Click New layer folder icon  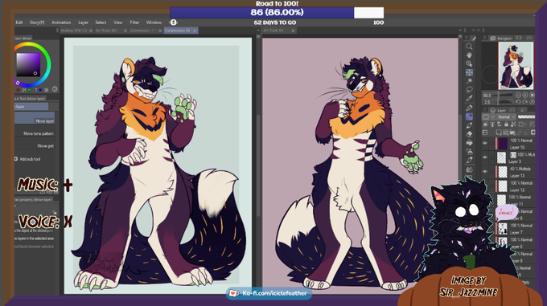tap(512, 133)
